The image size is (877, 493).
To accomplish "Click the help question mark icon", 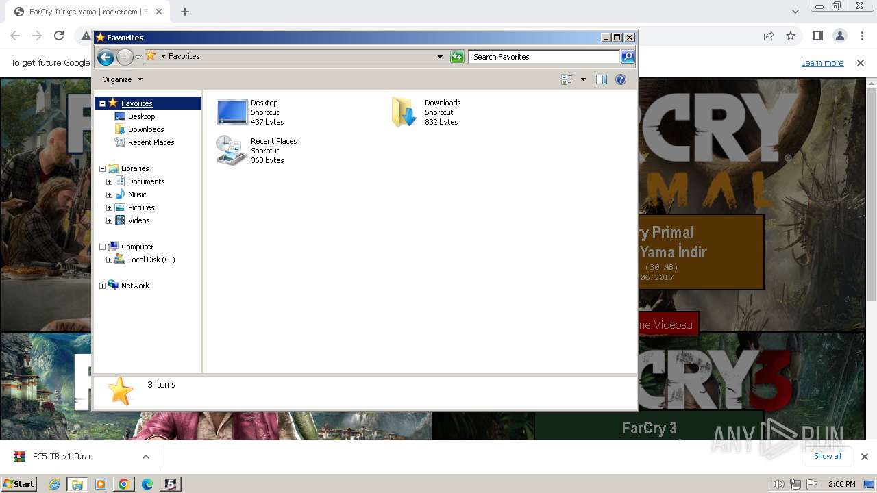I will (x=621, y=79).
